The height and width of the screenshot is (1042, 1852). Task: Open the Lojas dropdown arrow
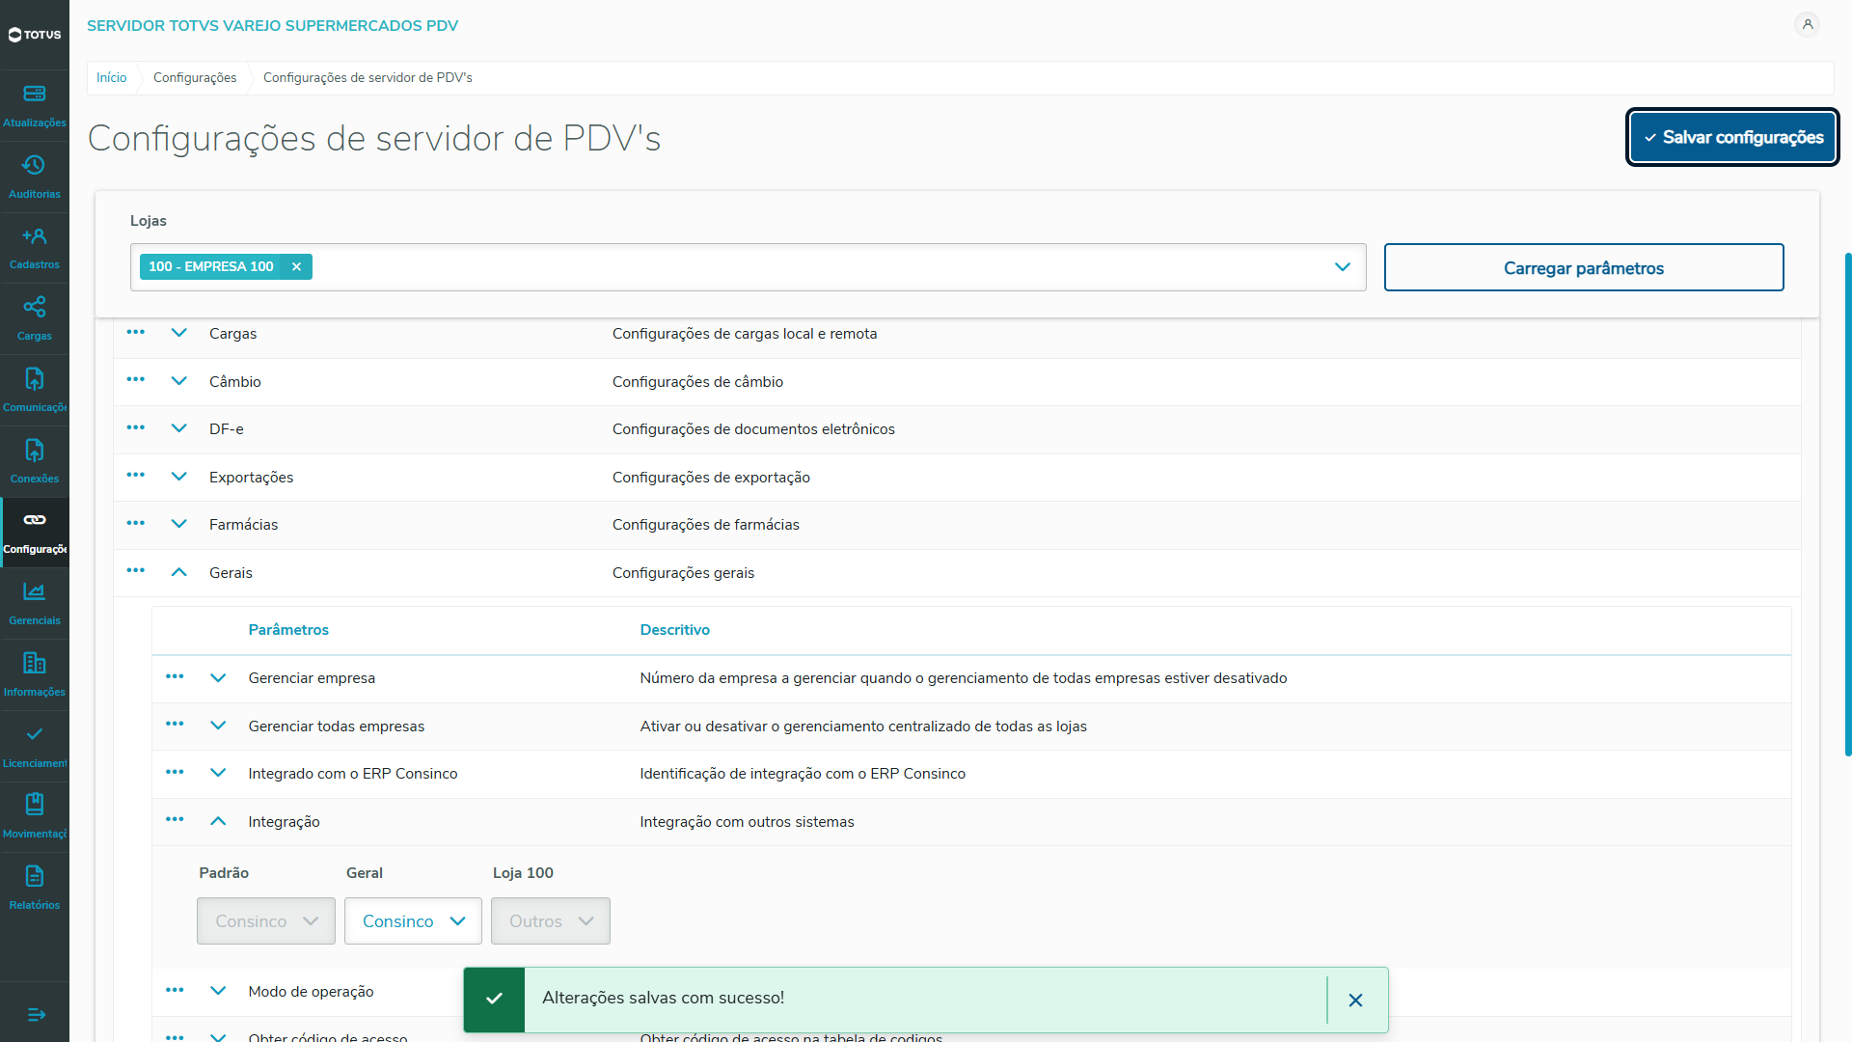pyautogui.click(x=1342, y=267)
